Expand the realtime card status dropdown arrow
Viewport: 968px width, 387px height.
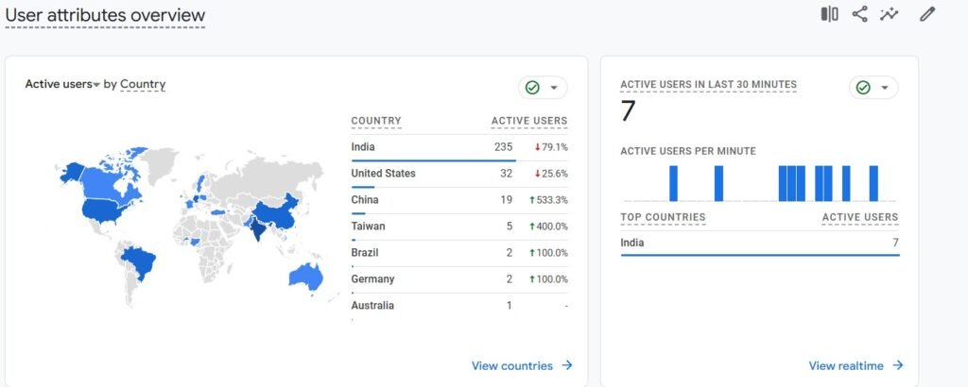tap(885, 88)
